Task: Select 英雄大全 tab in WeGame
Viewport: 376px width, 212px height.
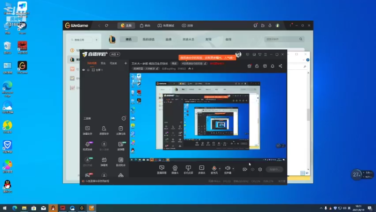Action: (188, 39)
